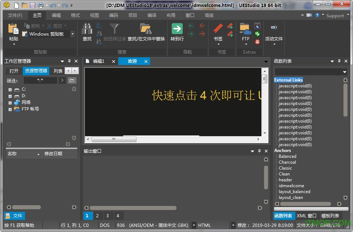
Task: Launch the red UltraFTP icon in Extras
Action: coord(257,41)
